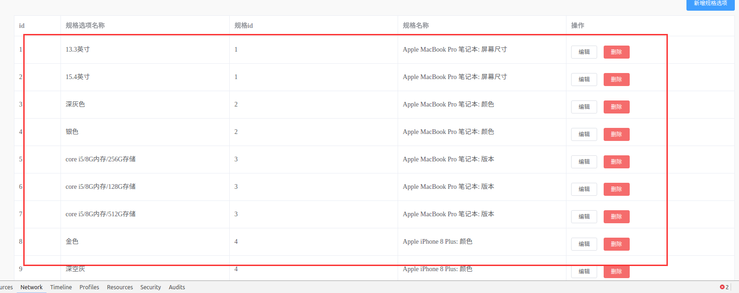Edit the 15.4英寸 row
The width and height of the screenshot is (739, 293).
pos(584,80)
